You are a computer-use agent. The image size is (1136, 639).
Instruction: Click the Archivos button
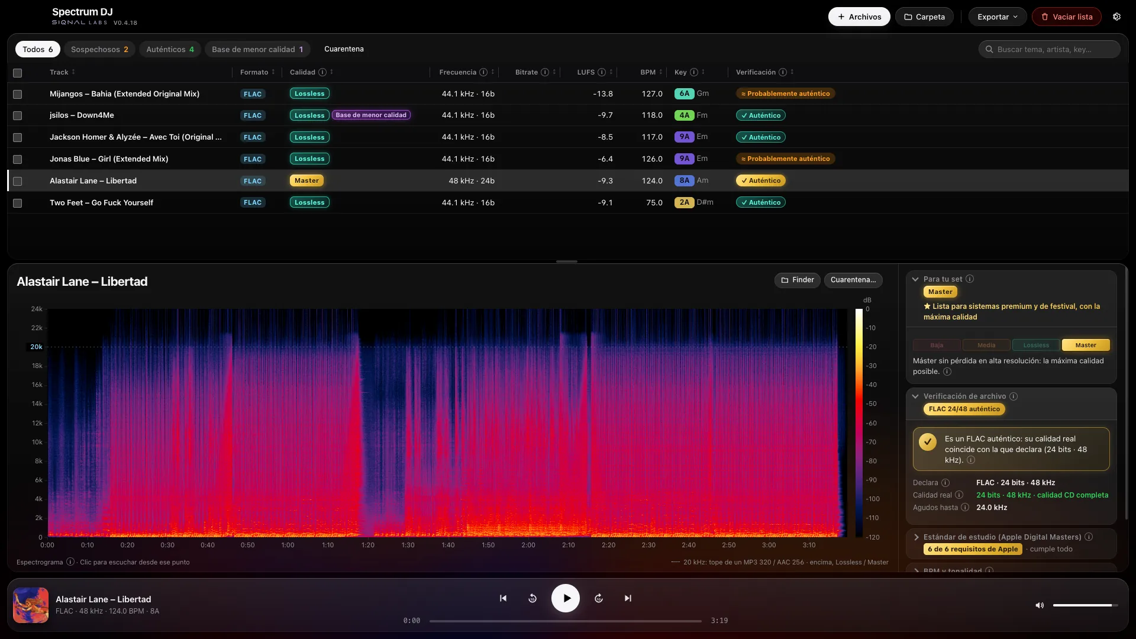pyautogui.click(x=859, y=17)
